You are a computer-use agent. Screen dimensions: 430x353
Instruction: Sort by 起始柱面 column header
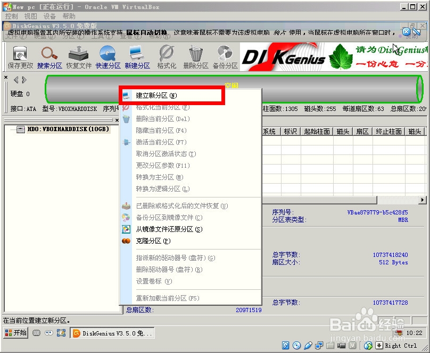[317, 132]
